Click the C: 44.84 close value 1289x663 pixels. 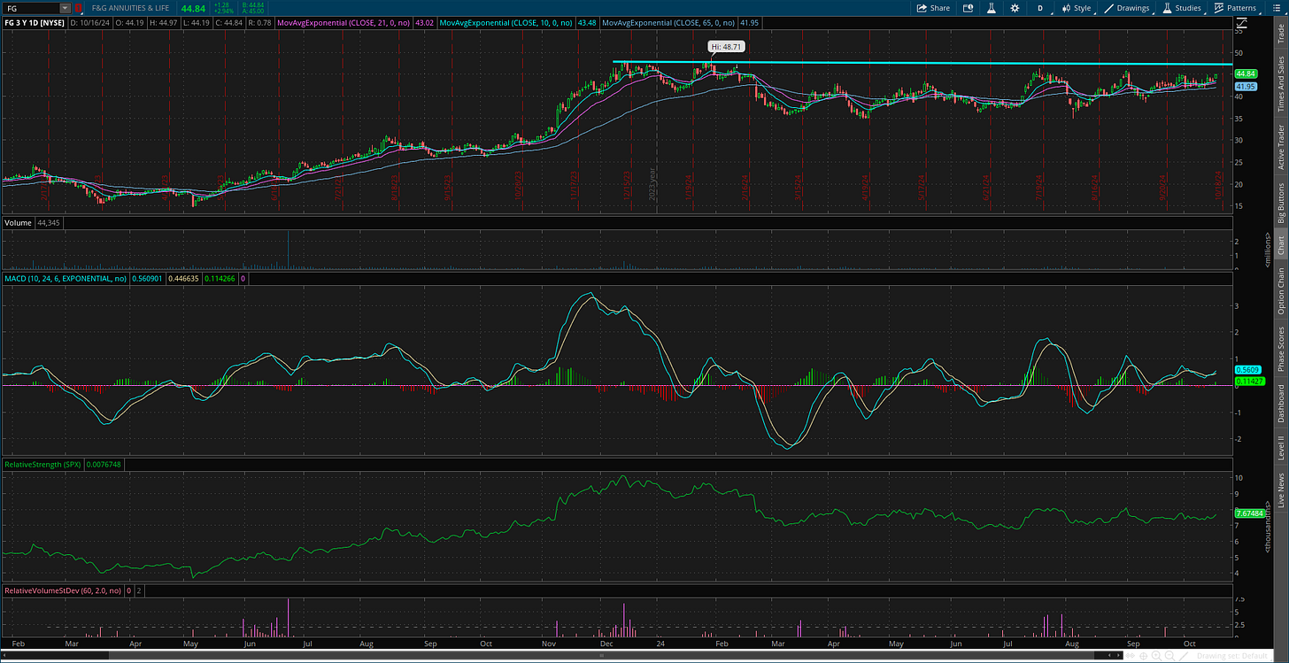coord(232,23)
